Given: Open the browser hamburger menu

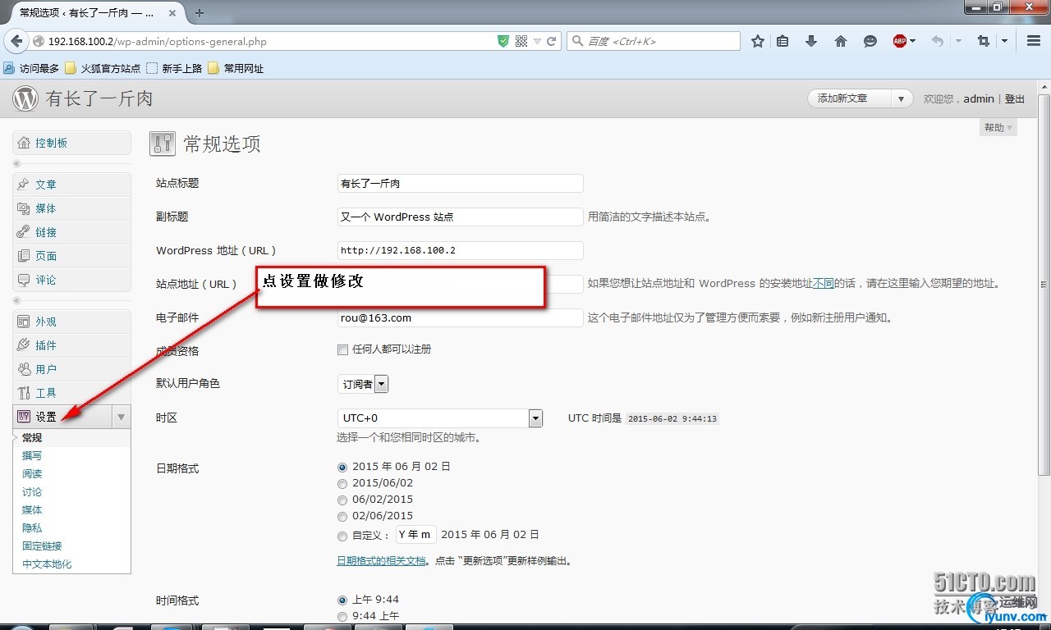Looking at the screenshot, I should point(1034,41).
